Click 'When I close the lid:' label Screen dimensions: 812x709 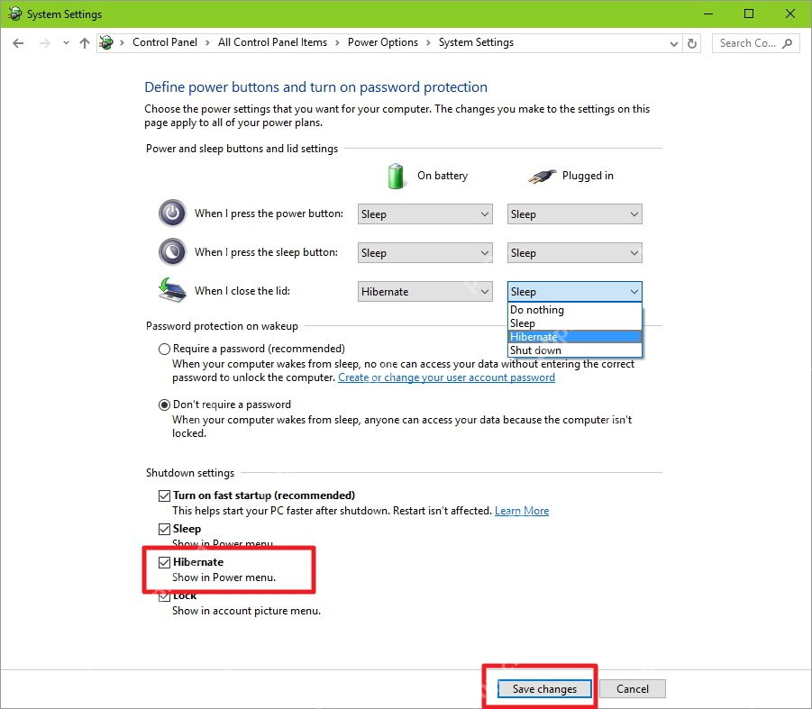coord(242,291)
